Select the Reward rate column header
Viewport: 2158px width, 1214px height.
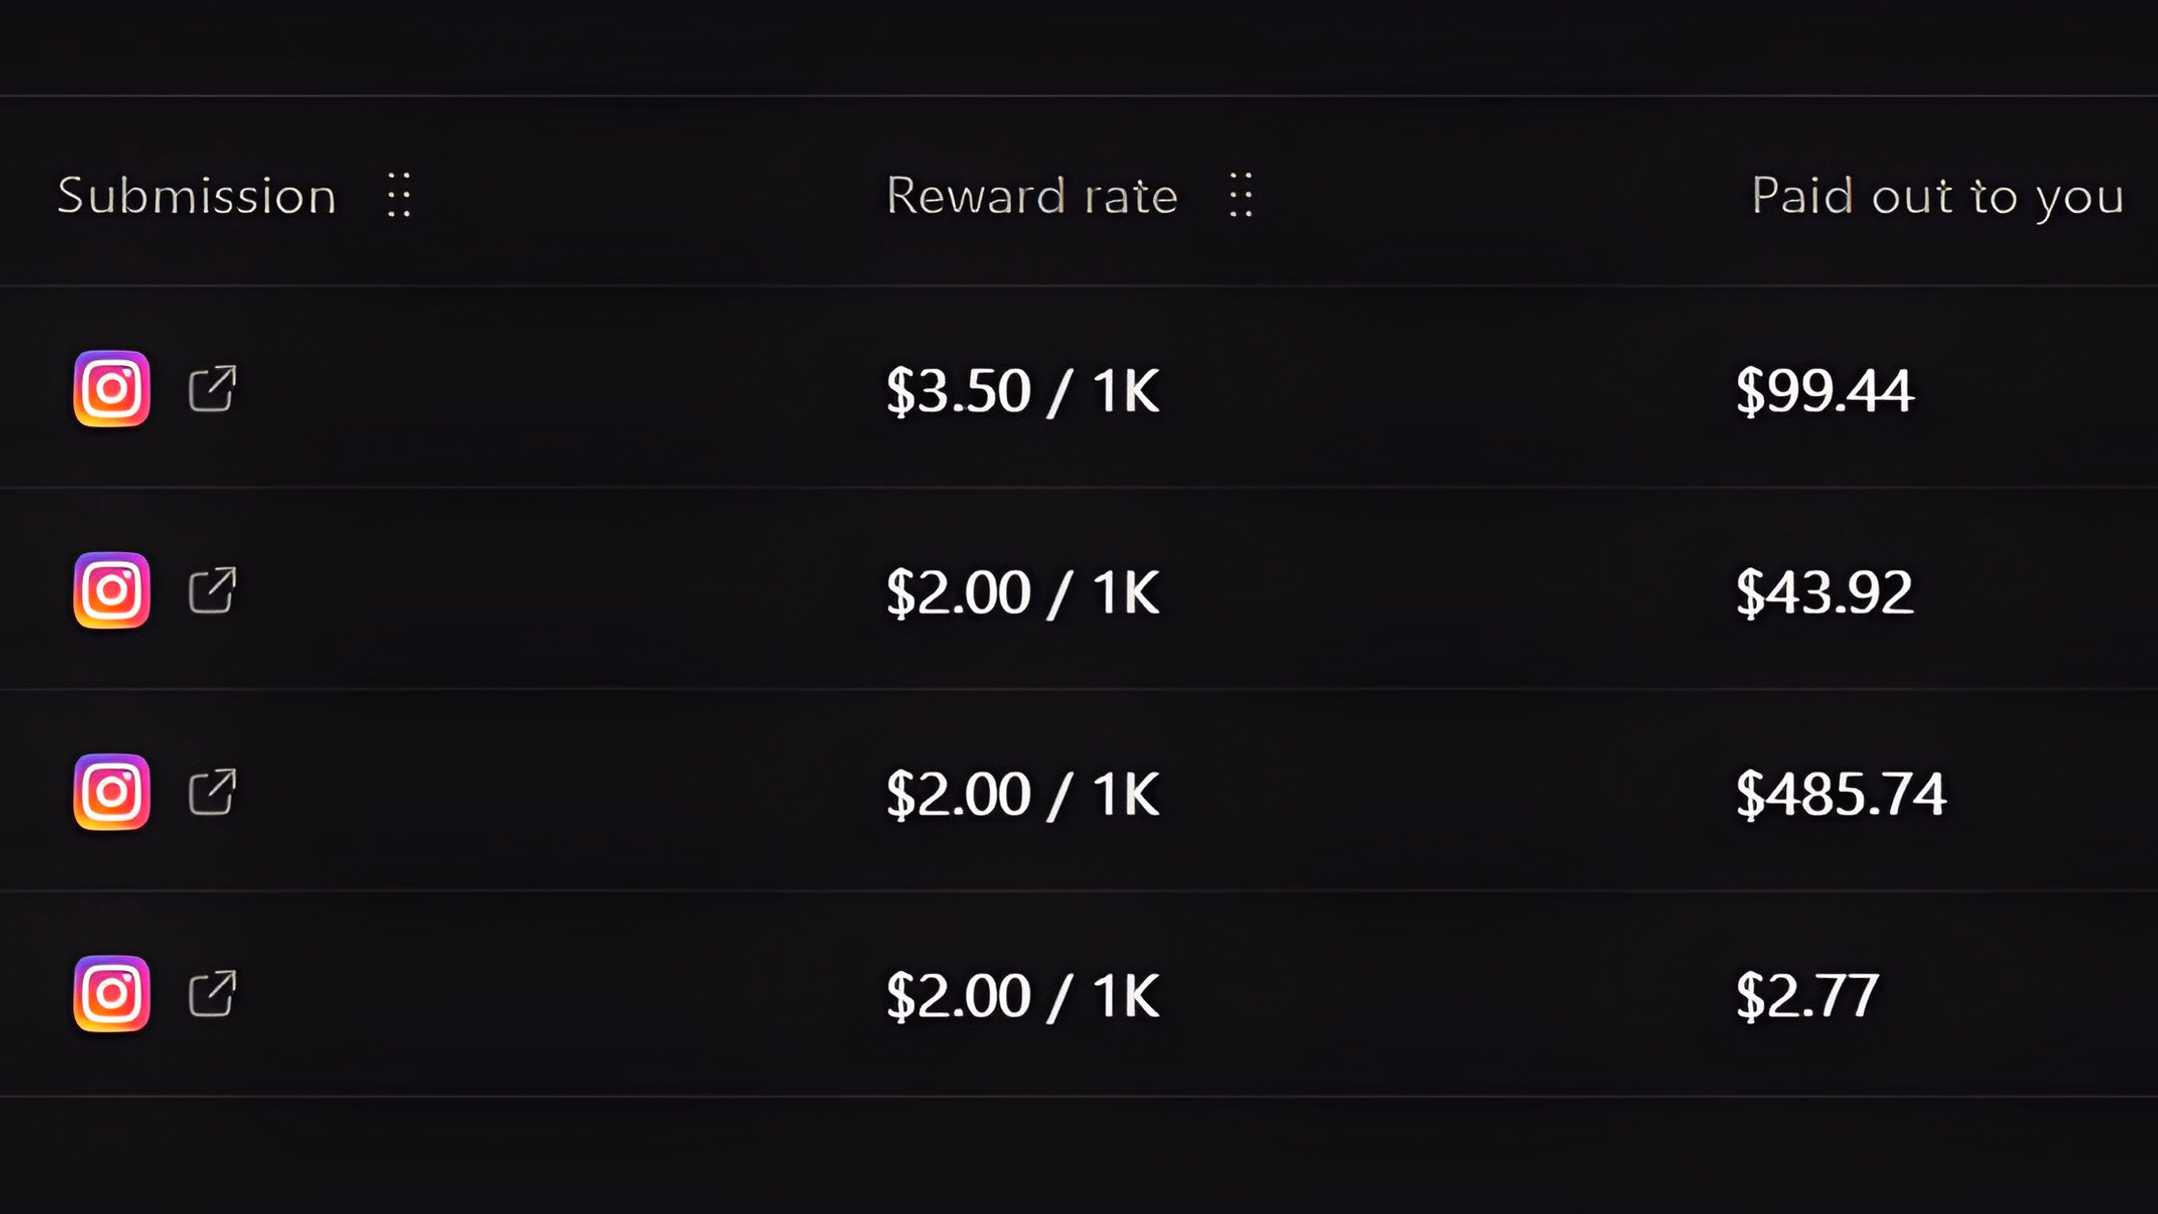click(1031, 196)
